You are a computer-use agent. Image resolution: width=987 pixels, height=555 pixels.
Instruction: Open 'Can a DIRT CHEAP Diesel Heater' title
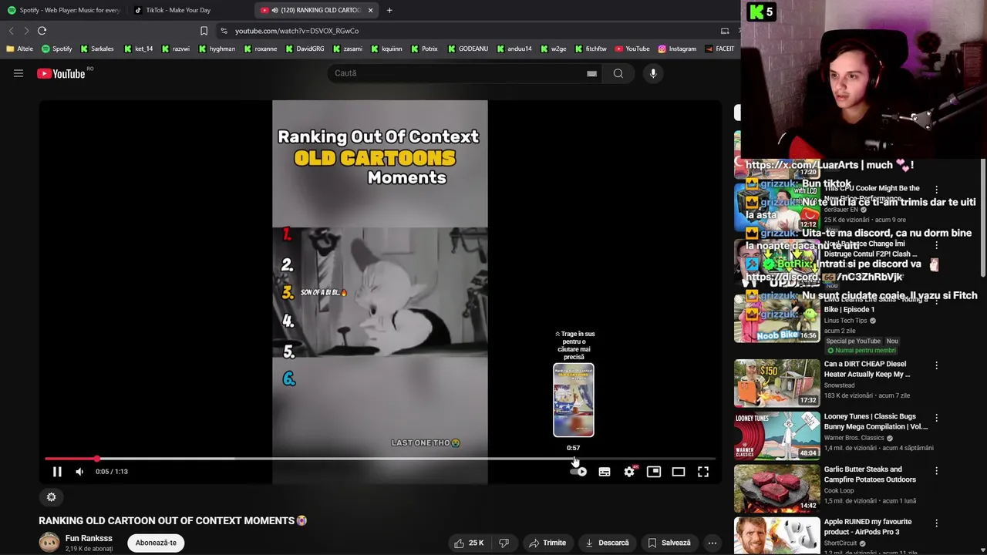click(x=867, y=369)
